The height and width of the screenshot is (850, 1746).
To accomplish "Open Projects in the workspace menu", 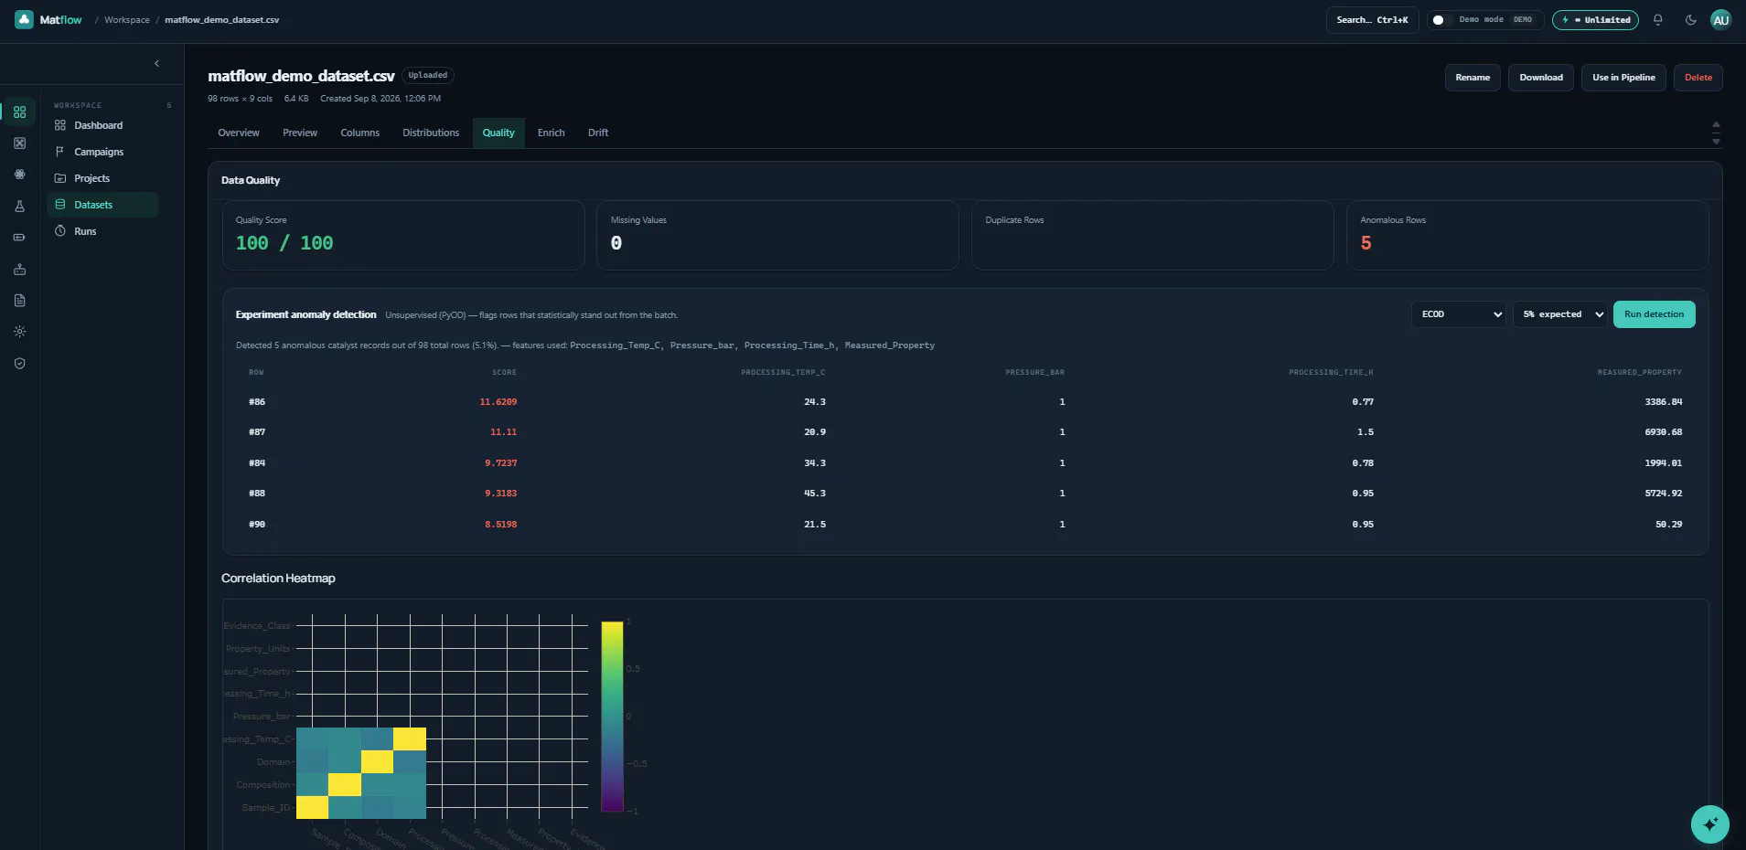I will click(102, 178).
